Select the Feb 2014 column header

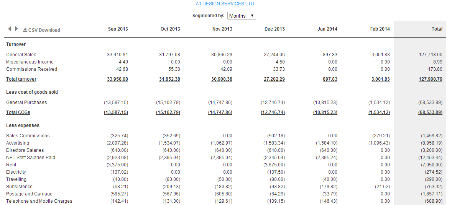click(380, 29)
